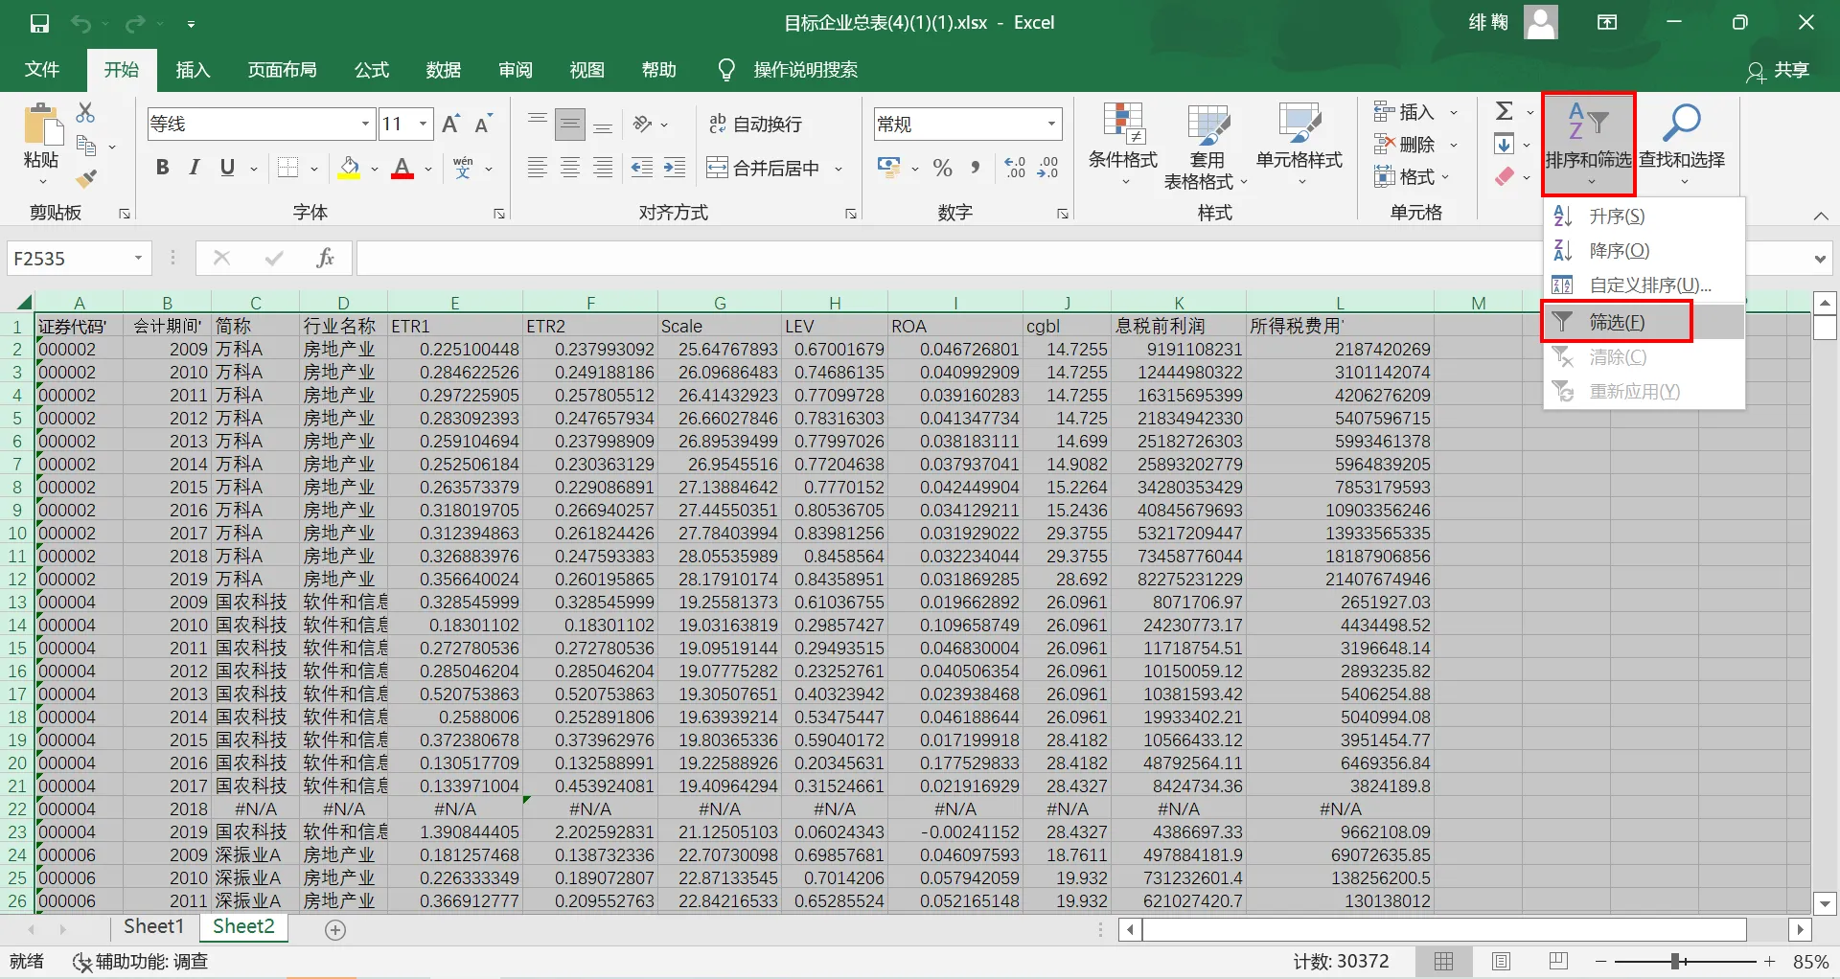Select Filter (筛选) from the menu
1840x979 pixels.
1617,323
